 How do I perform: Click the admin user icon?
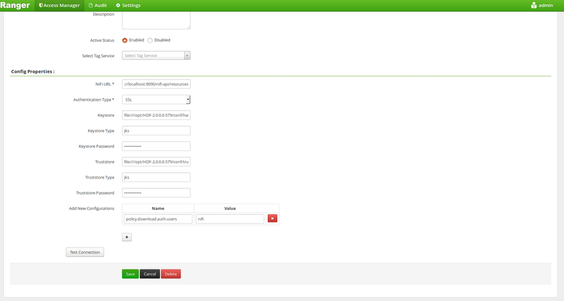(534, 6)
